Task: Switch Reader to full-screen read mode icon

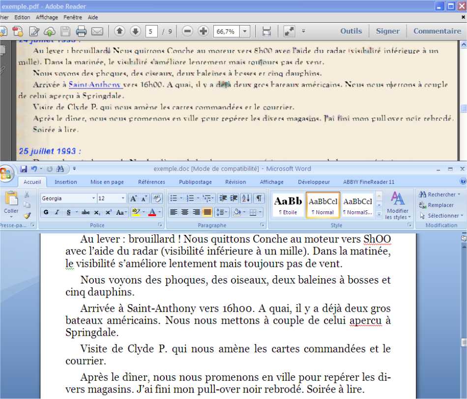Action: pyautogui.click(x=289, y=31)
